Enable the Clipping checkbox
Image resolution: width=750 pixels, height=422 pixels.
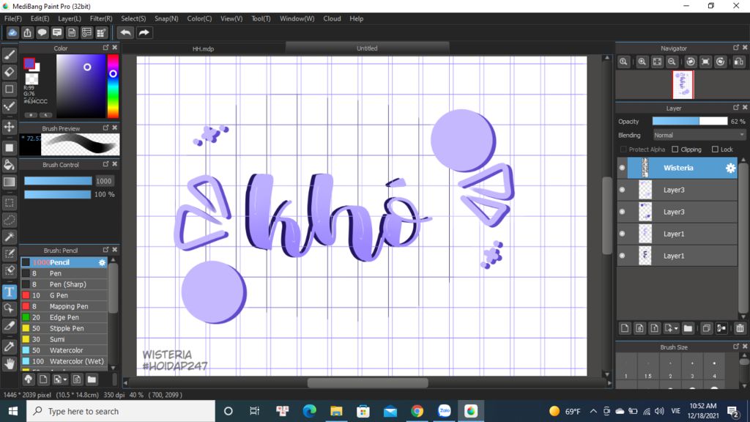(x=675, y=149)
